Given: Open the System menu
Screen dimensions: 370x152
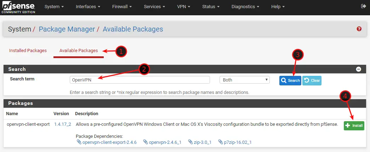Looking at the screenshot, I should [x=54, y=7].
